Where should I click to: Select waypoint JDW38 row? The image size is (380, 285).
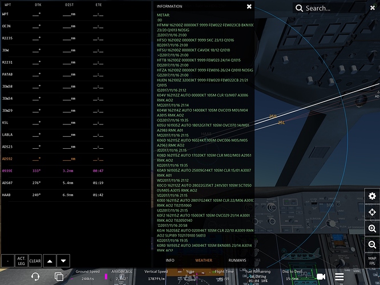coord(76,87)
